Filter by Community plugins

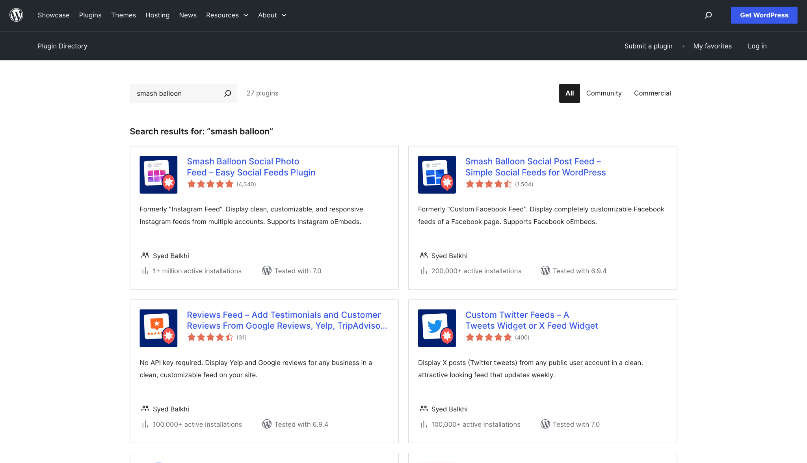604,93
